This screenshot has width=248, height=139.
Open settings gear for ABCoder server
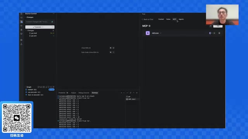point(219,33)
